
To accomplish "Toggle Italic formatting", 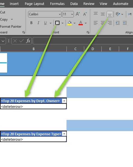I will click(x=38, y=23).
